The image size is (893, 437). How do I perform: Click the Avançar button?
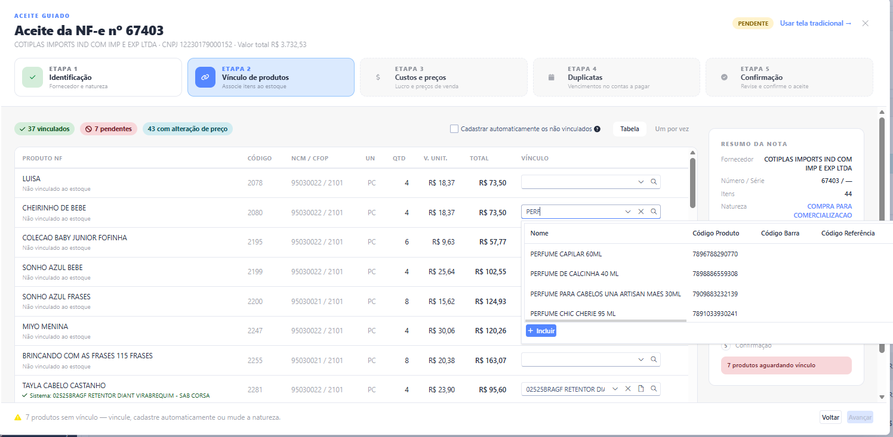(x=860, y=417)
